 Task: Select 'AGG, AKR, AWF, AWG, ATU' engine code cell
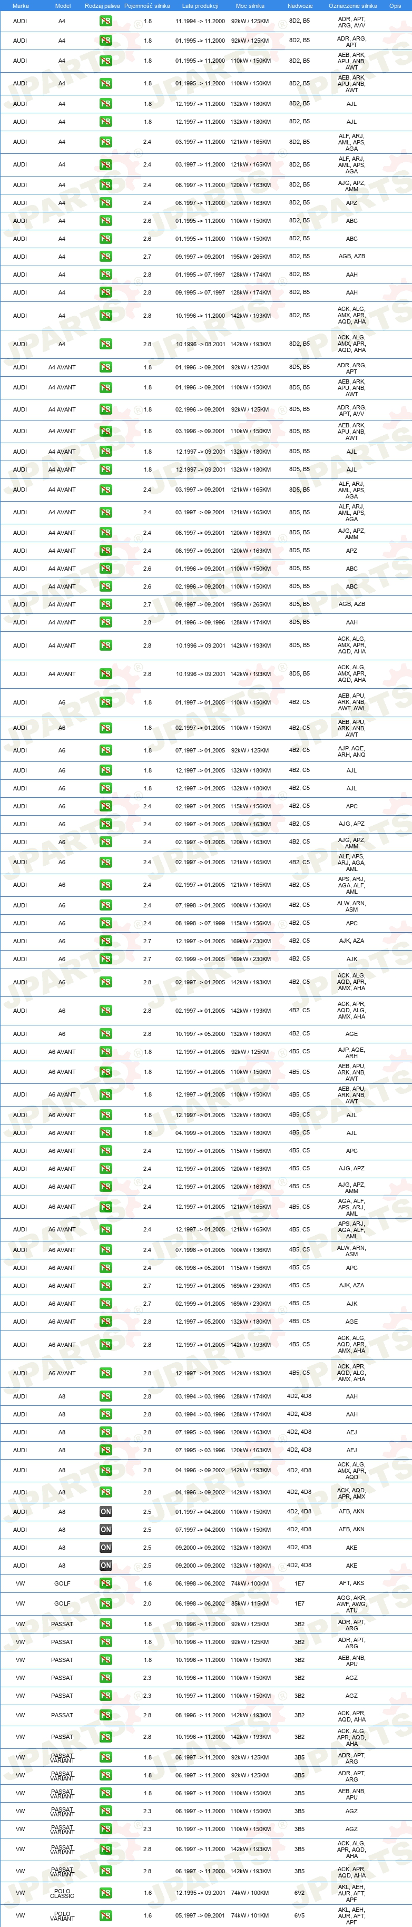[x=351, y=1604]
